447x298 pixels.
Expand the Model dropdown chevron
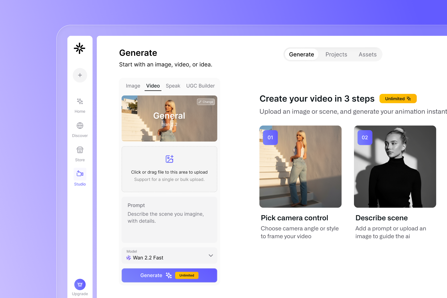coord(211,256)
